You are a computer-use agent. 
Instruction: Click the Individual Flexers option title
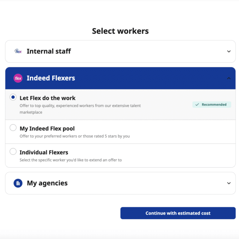click(44, 152)
